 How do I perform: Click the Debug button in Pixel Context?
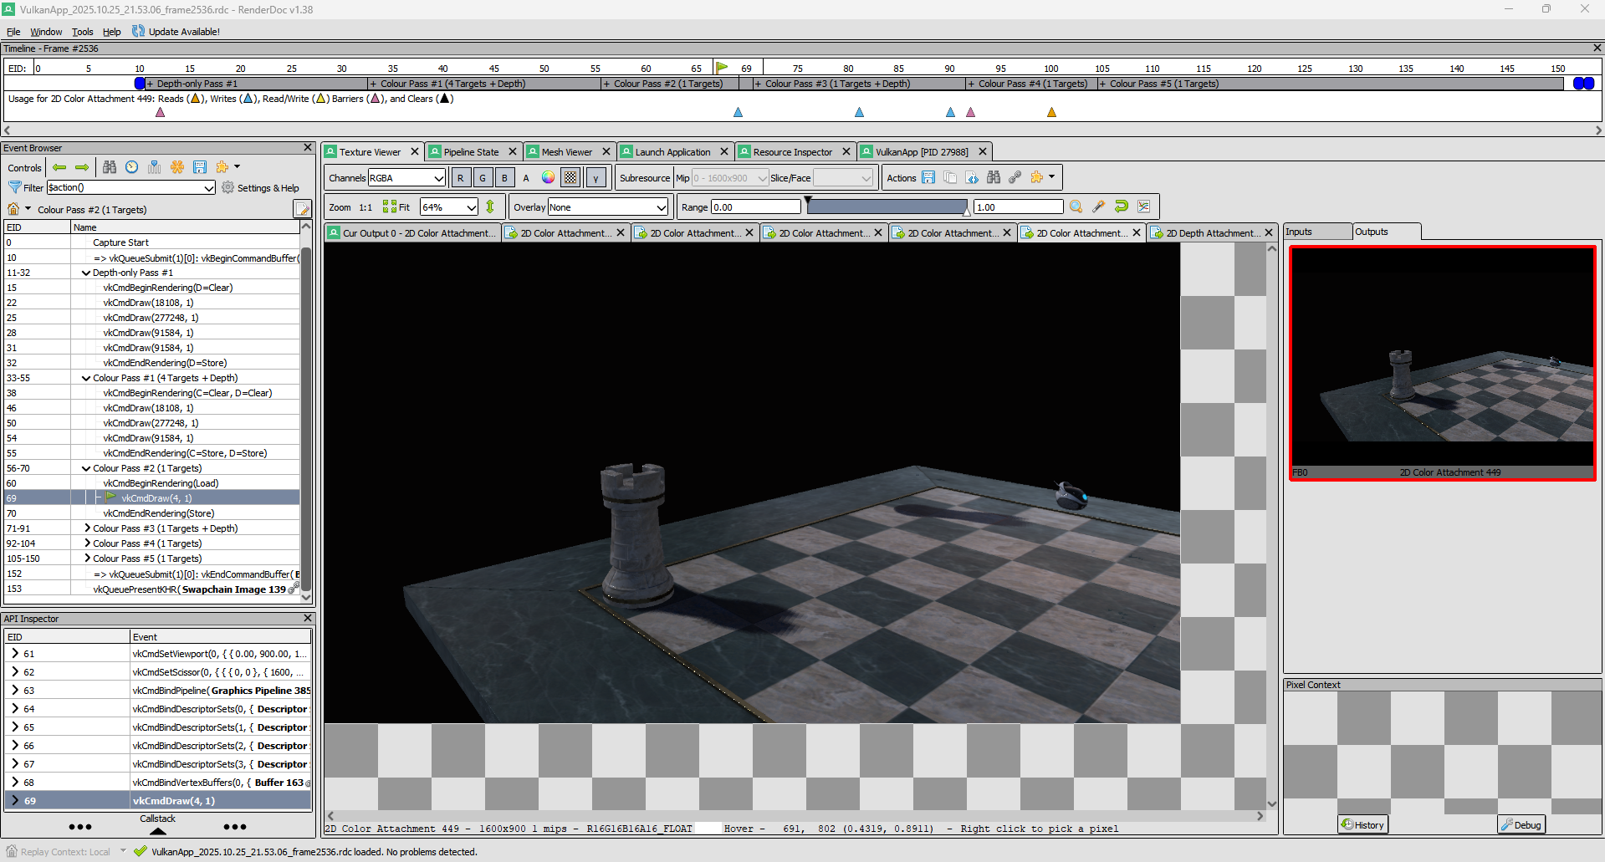[x=1521, y=825]
